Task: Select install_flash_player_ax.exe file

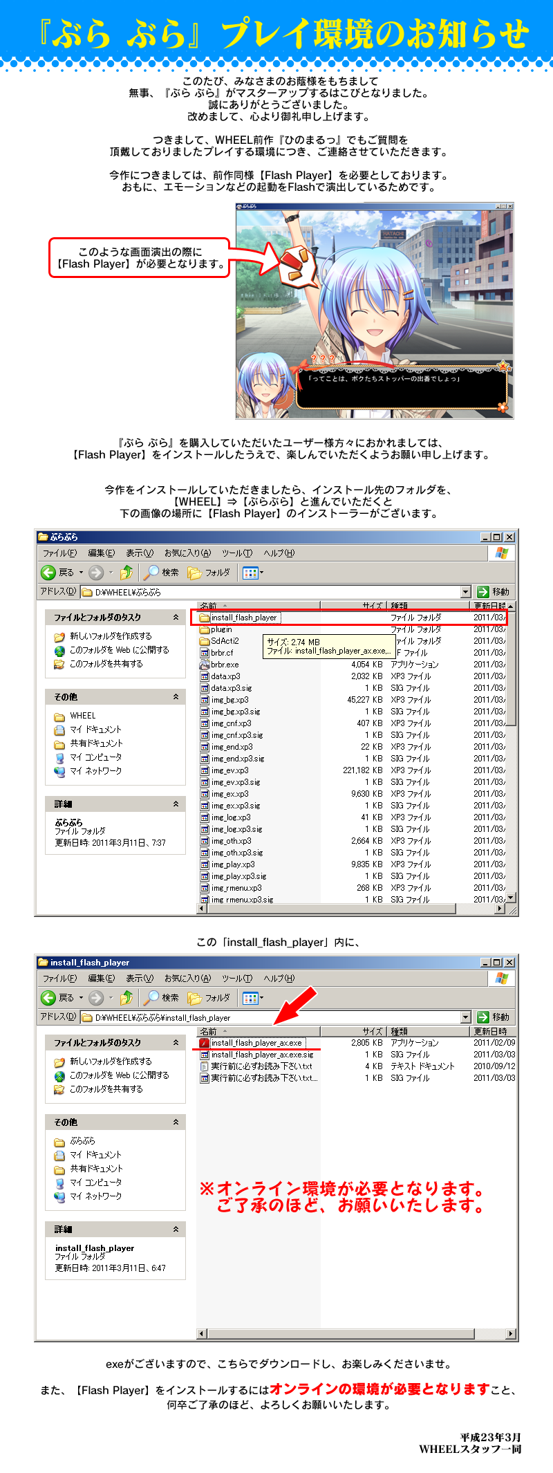Action: pyautogui.click(x=252, y=1043)
